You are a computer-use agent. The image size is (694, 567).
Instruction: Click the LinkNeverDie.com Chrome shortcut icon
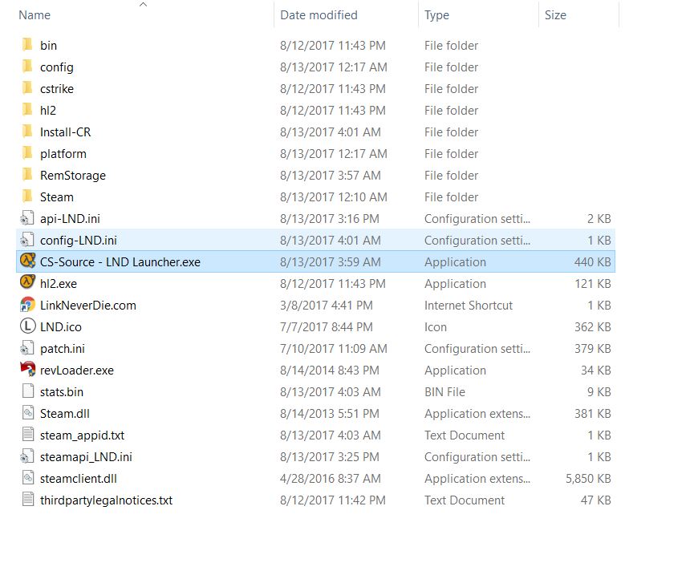[27, 305]
